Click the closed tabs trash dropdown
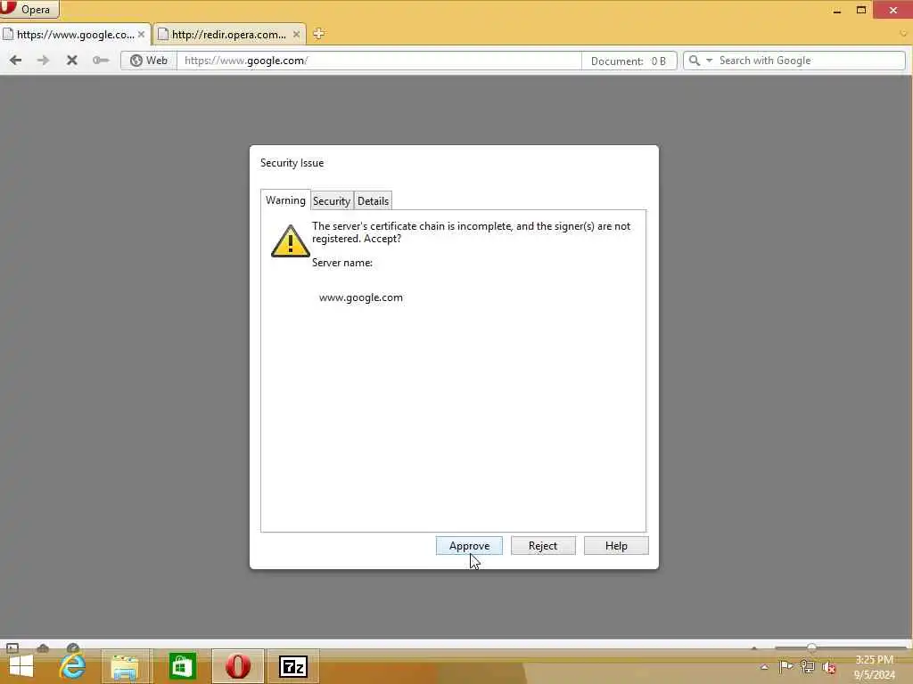This screenshot has height=684, width=913. pyautogui.click(x=903, y=34)
